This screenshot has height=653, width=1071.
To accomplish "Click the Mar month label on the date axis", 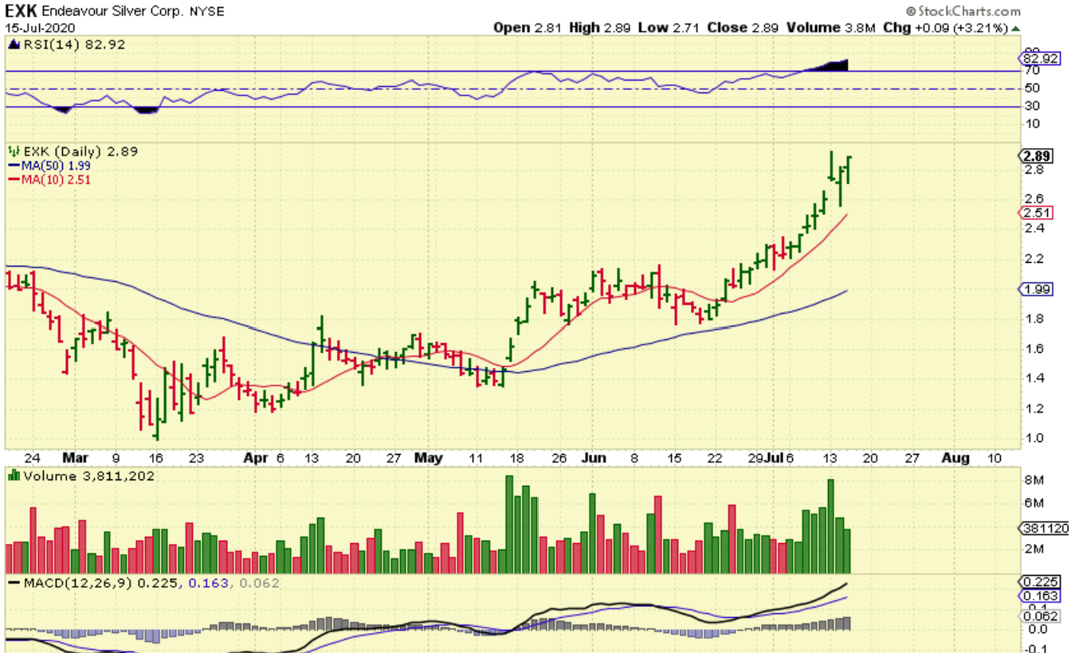I will point(75,459).
